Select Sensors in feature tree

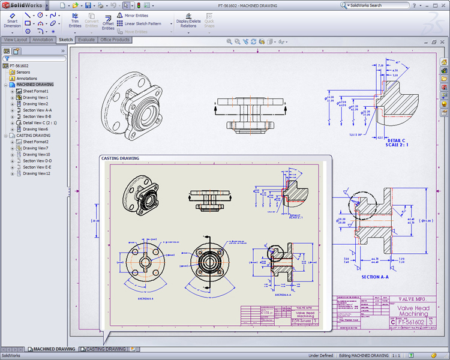click(20, 73)
